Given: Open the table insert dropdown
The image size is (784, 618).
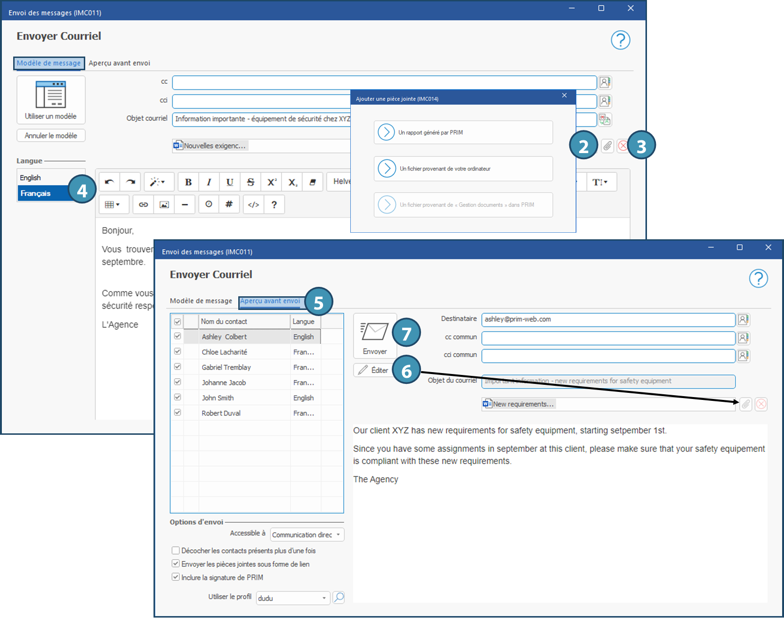Looking at the screenshot, I should (112, 204).
